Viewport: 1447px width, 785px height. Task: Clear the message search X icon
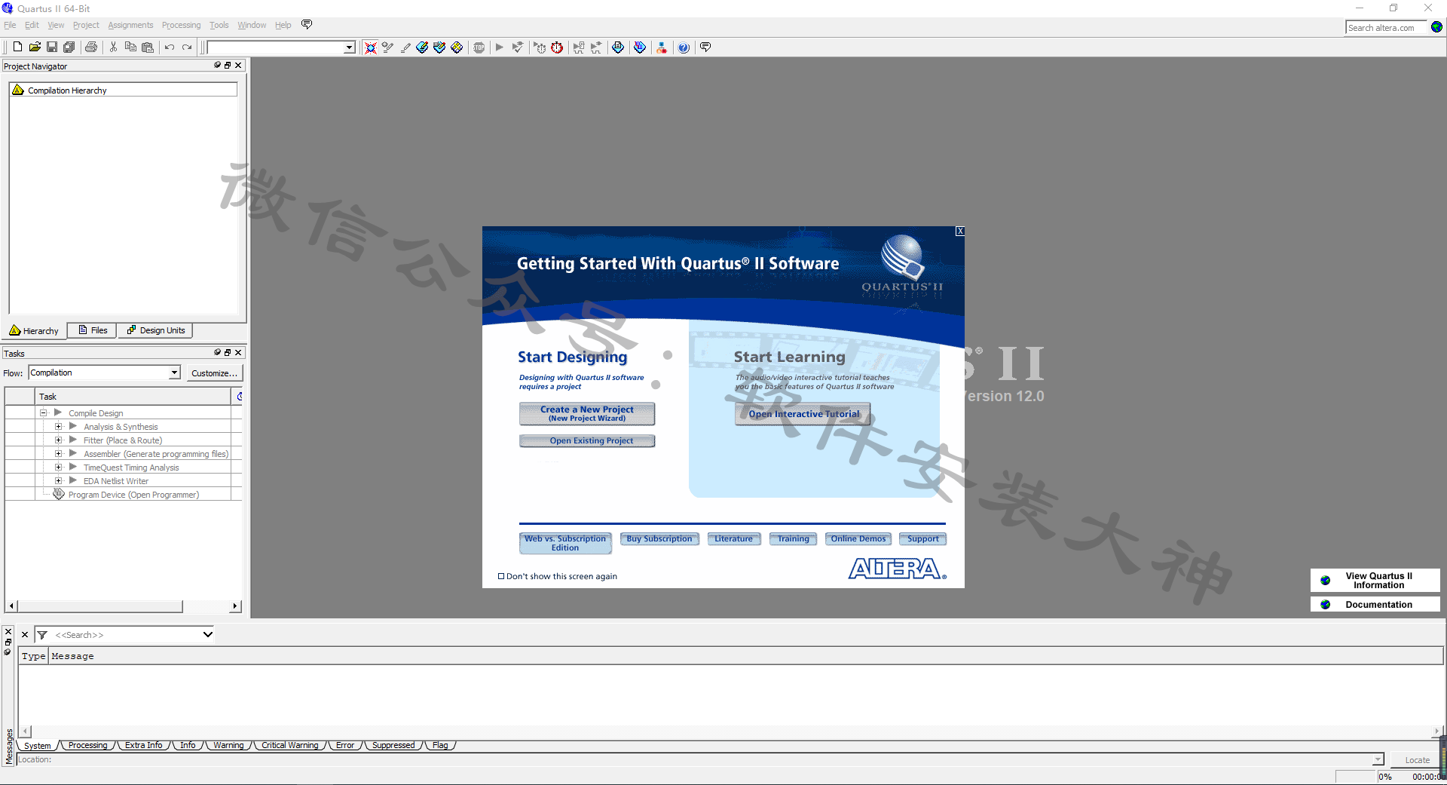coord(25,635)
